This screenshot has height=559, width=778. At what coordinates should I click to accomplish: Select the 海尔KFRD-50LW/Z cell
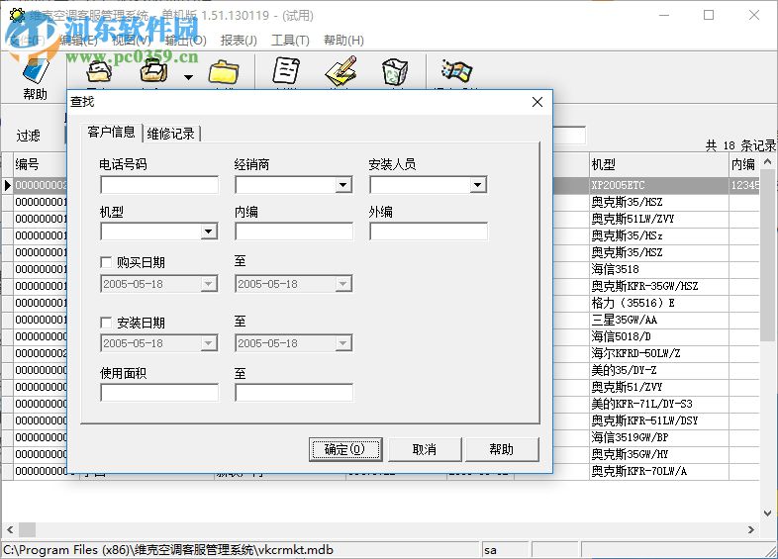(659, 353)
